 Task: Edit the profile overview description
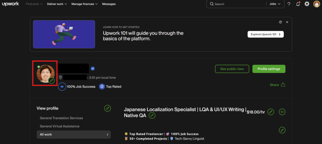pos(282,130)
